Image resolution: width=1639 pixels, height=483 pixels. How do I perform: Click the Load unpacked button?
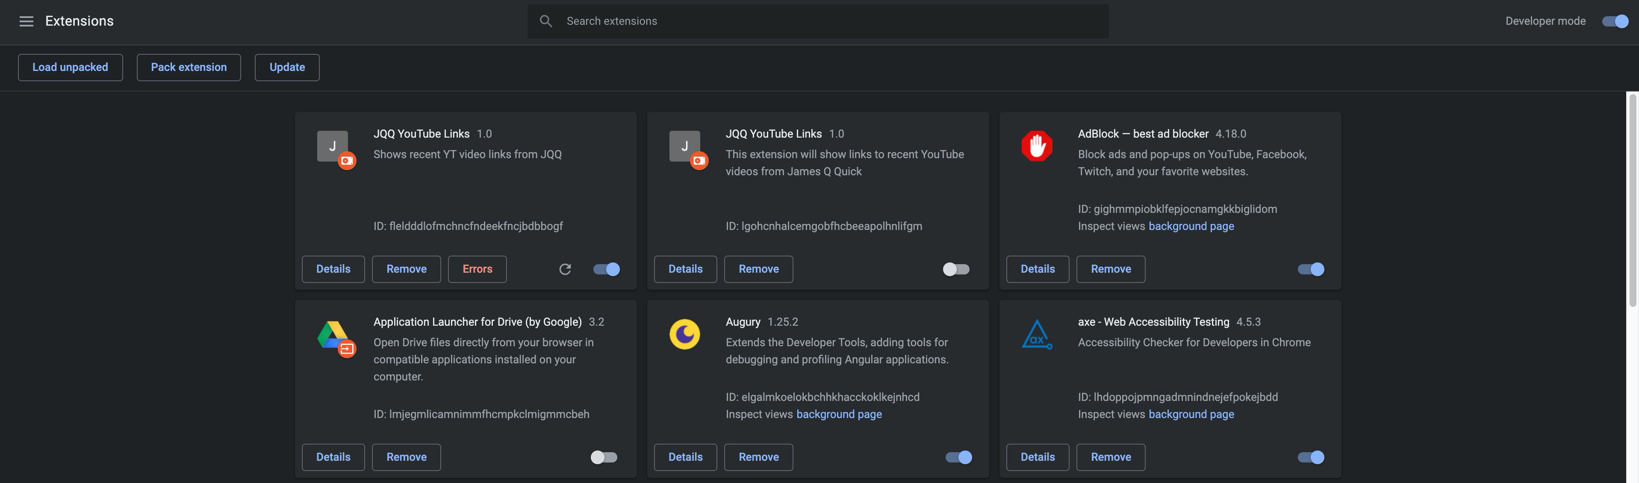(70, 68)
